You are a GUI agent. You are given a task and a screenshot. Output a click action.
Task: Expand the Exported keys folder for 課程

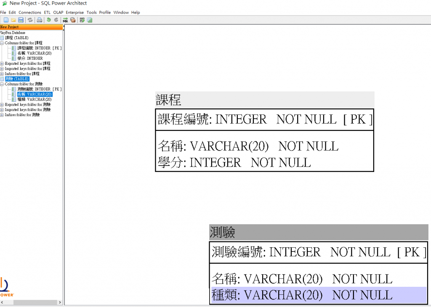[x=2, y=64]
